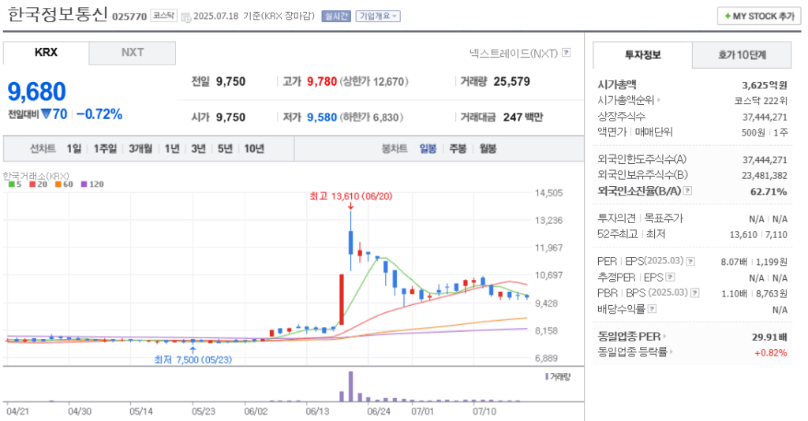Click the 고가 value 9,780
This screenshot has width=808, height=421.
[322, 81]
